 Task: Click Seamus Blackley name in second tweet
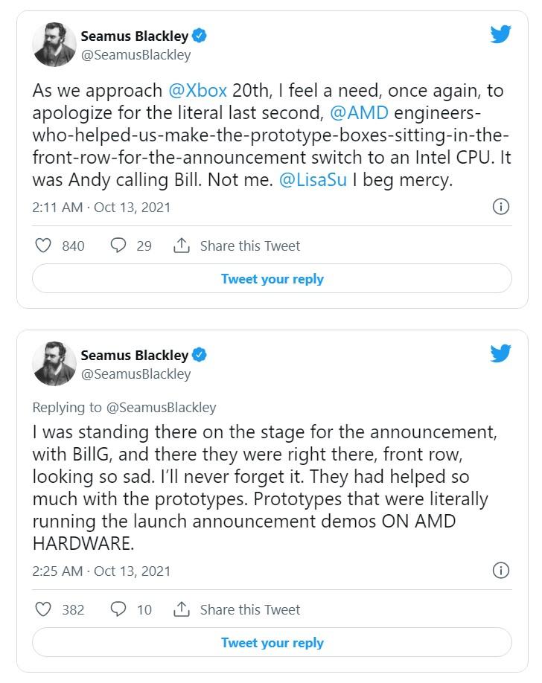tap(134, 355)
